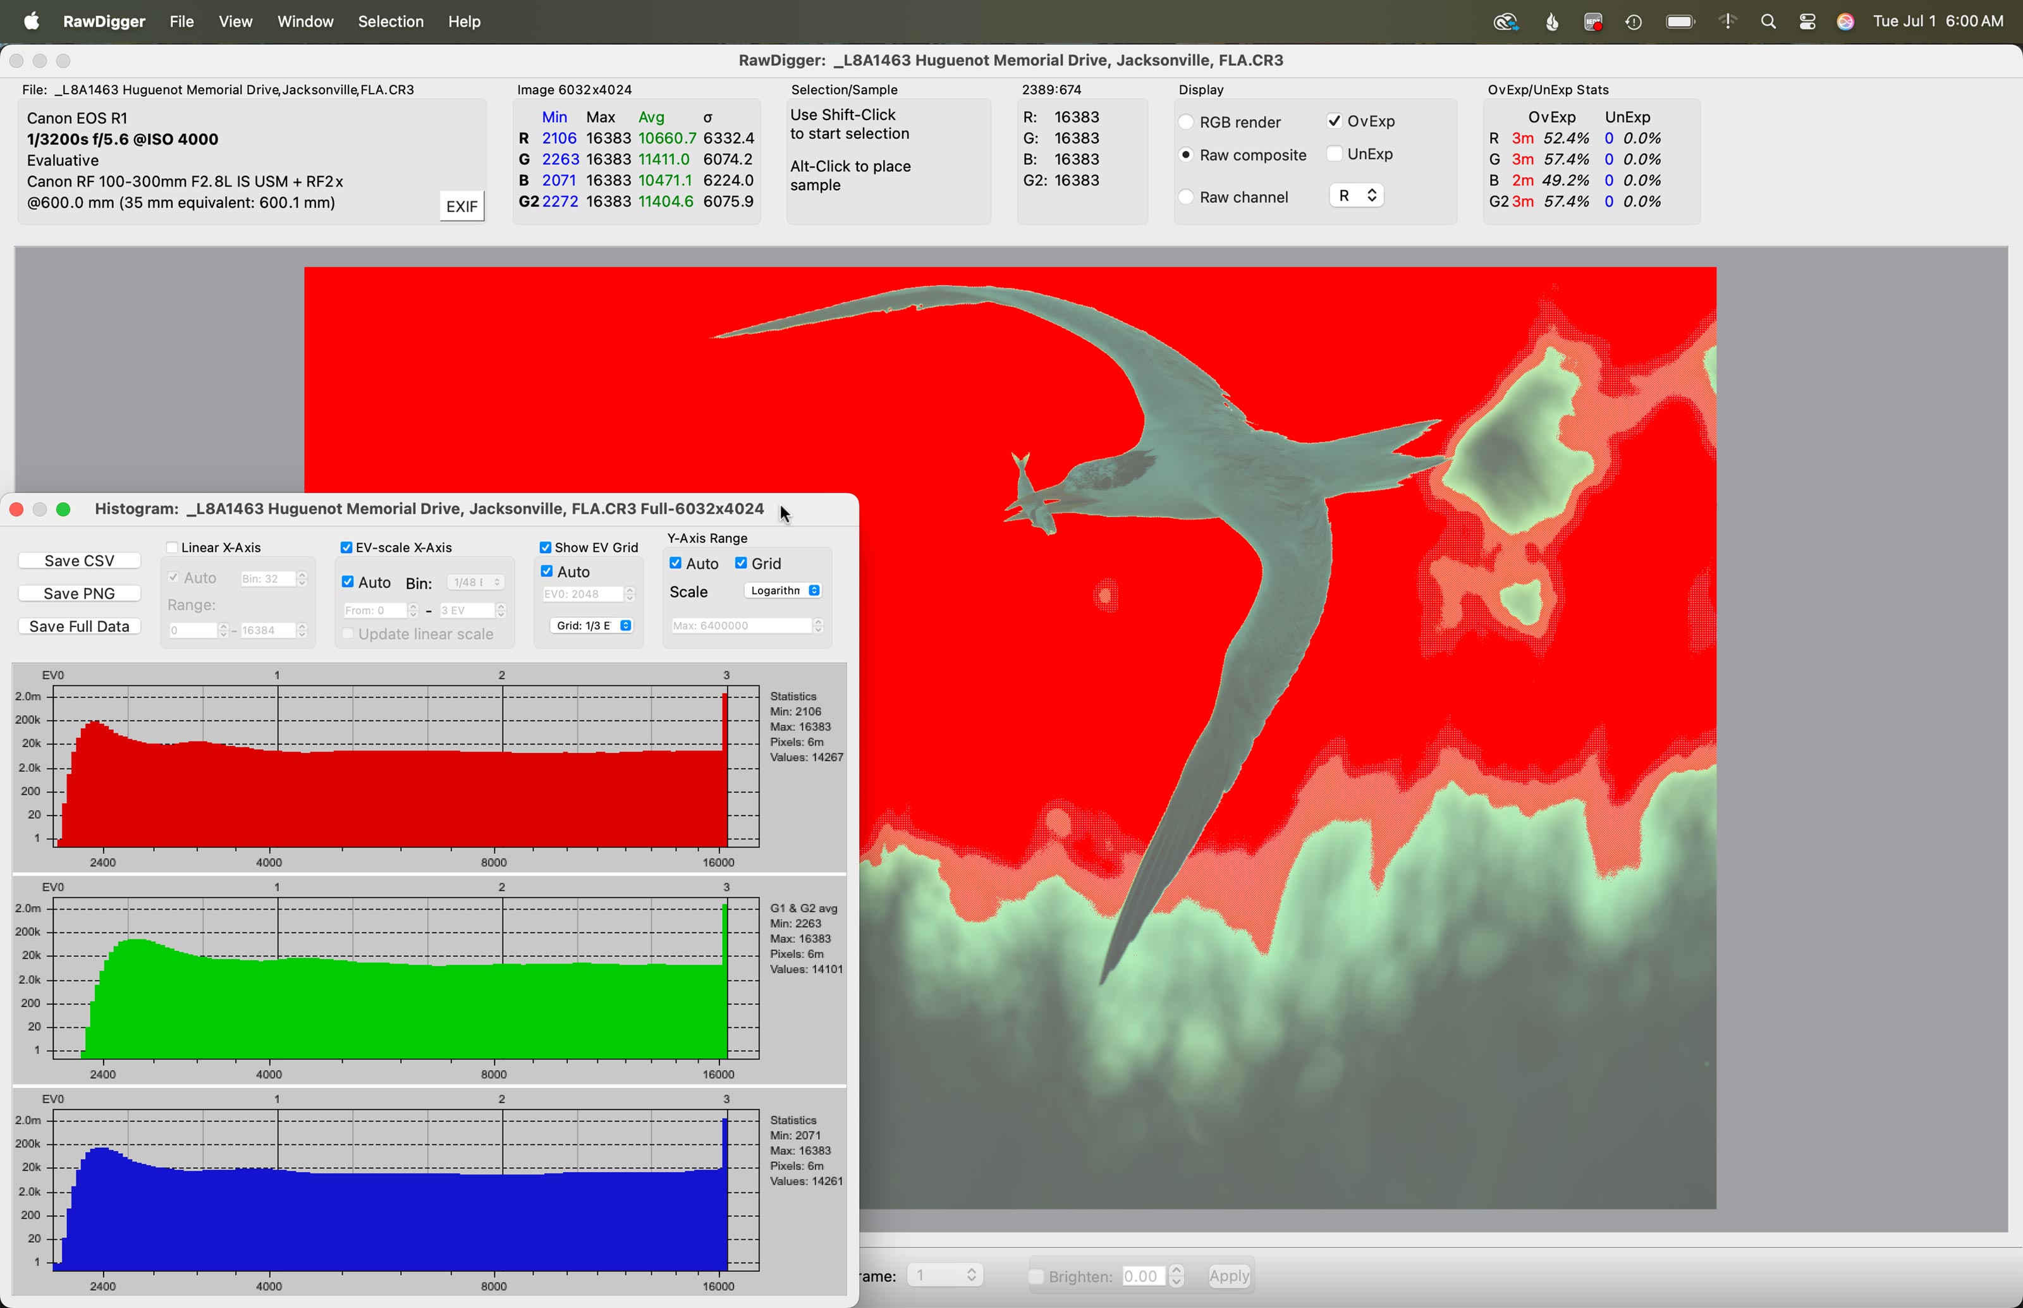The image size is (2023, 1308).
Task: Click the EXIF button
Action: click(462, 206)
